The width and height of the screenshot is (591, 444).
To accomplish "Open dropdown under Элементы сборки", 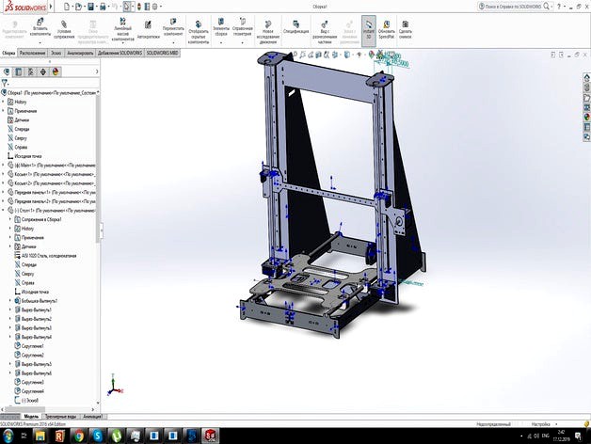I will coord(221,42).
